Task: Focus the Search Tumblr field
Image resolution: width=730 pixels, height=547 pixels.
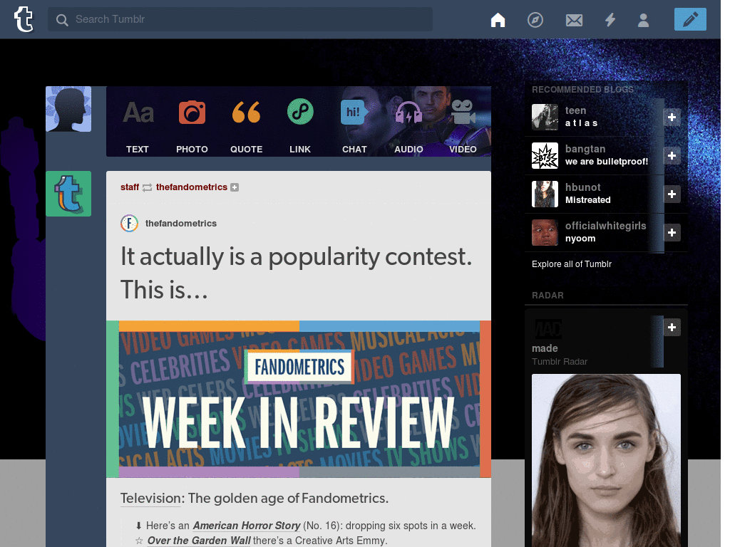Action: [240, 19]
